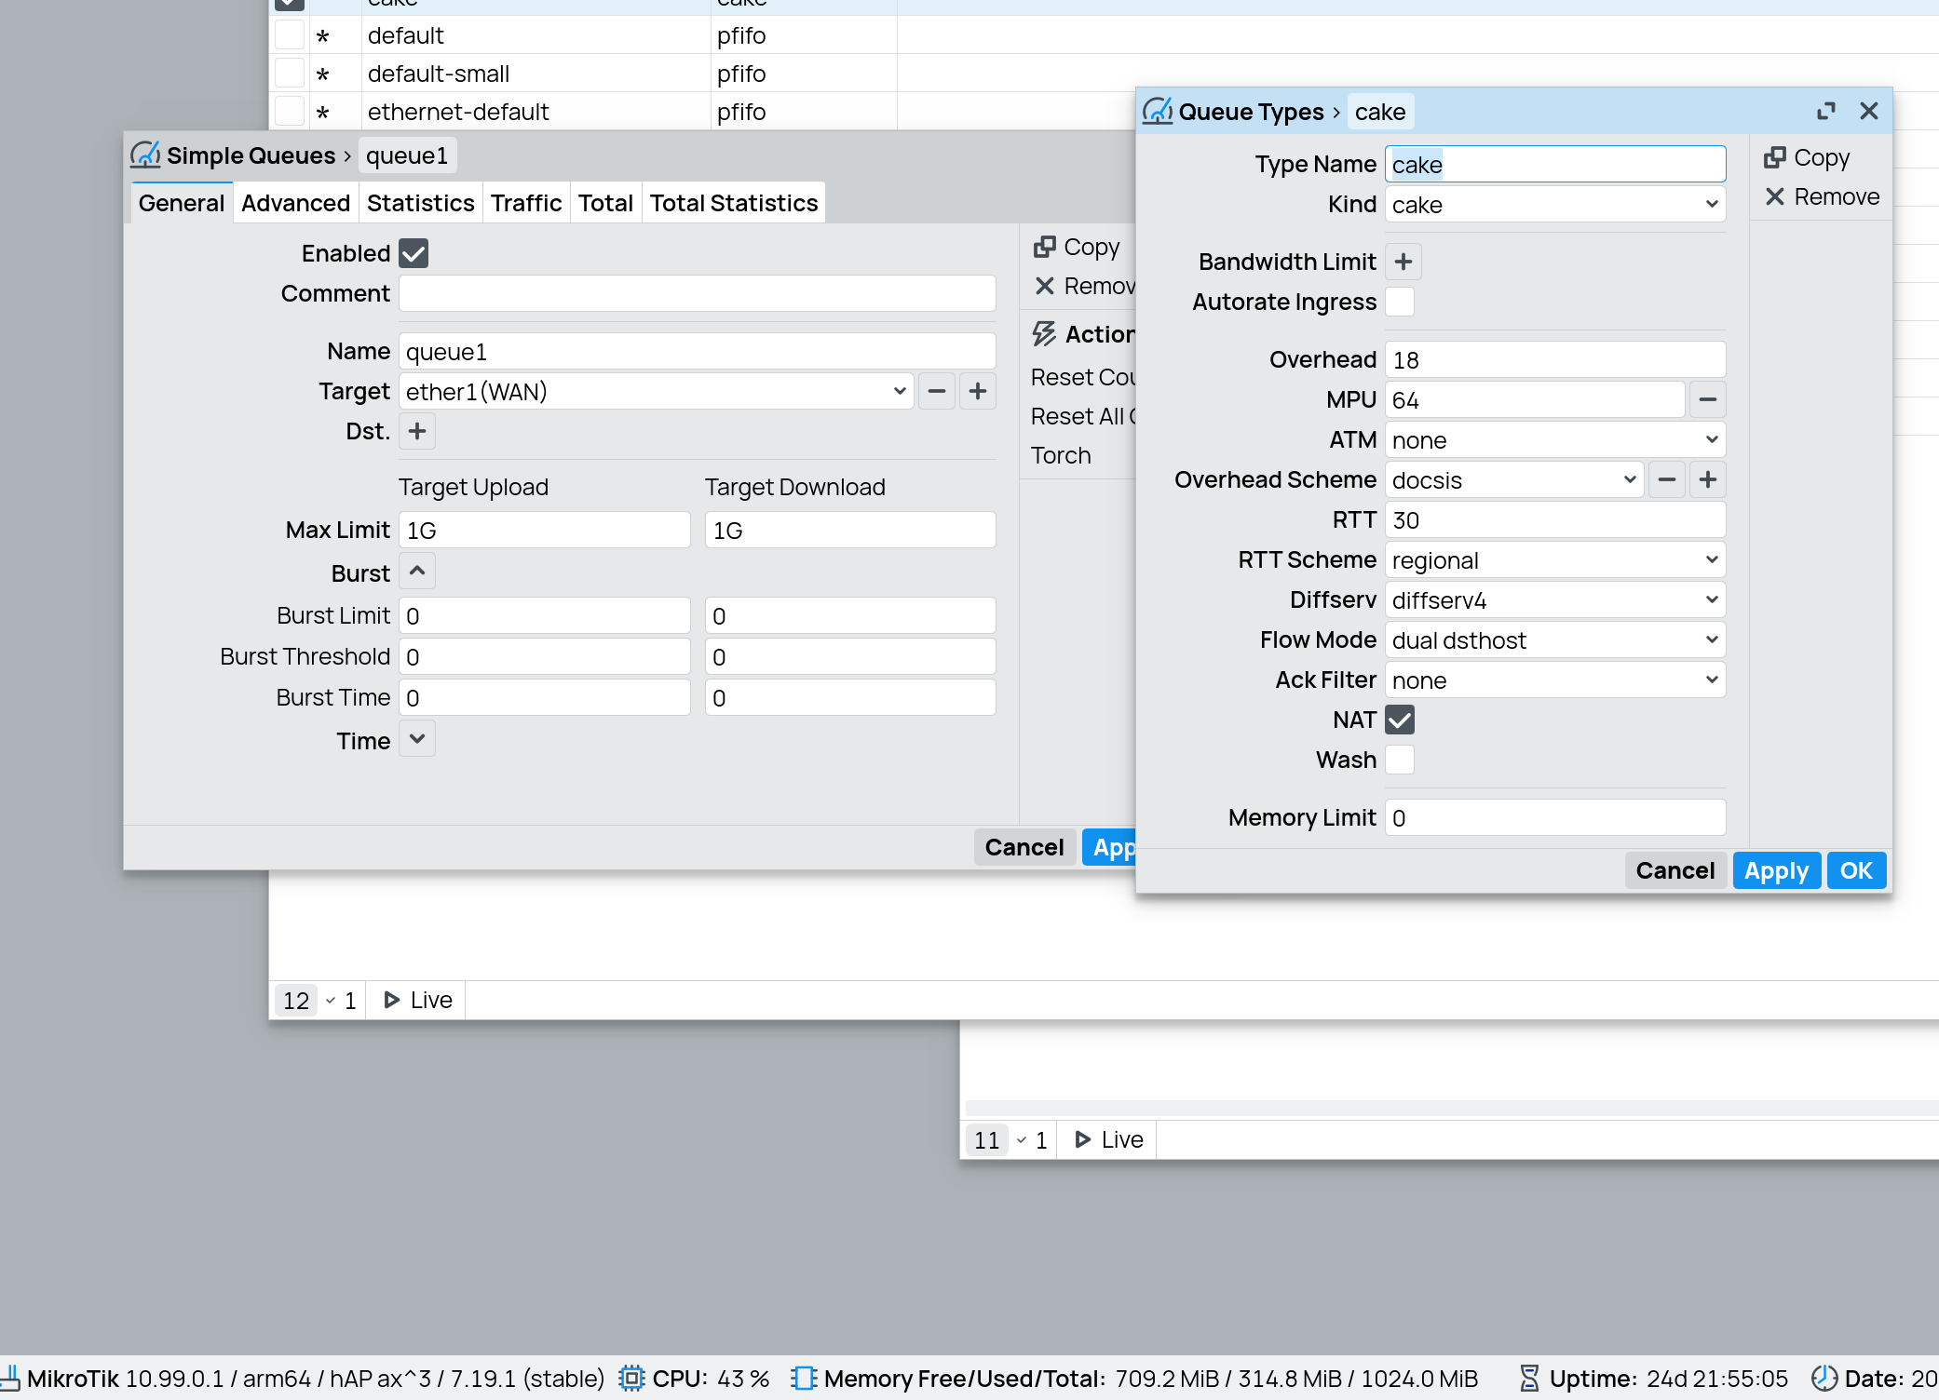This screenshot has height=1400, width=1939.
Task: Collapse the Burst section
Action: 417,571
